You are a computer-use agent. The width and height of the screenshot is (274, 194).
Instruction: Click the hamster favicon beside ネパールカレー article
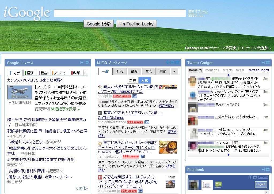[100, 143]
